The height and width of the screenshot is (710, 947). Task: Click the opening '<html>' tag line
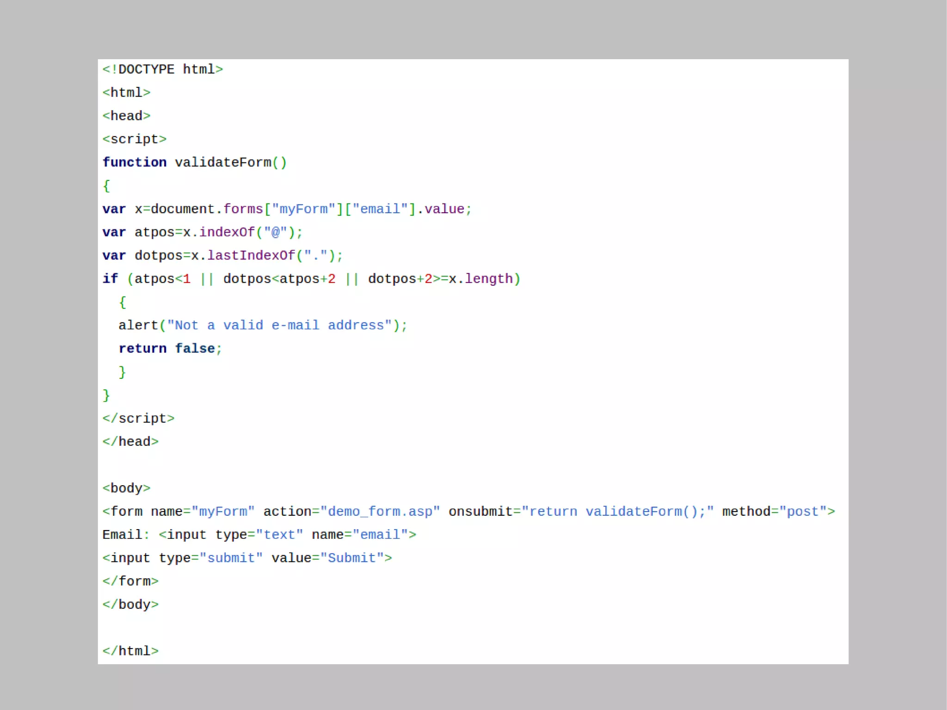click(126, 93)
